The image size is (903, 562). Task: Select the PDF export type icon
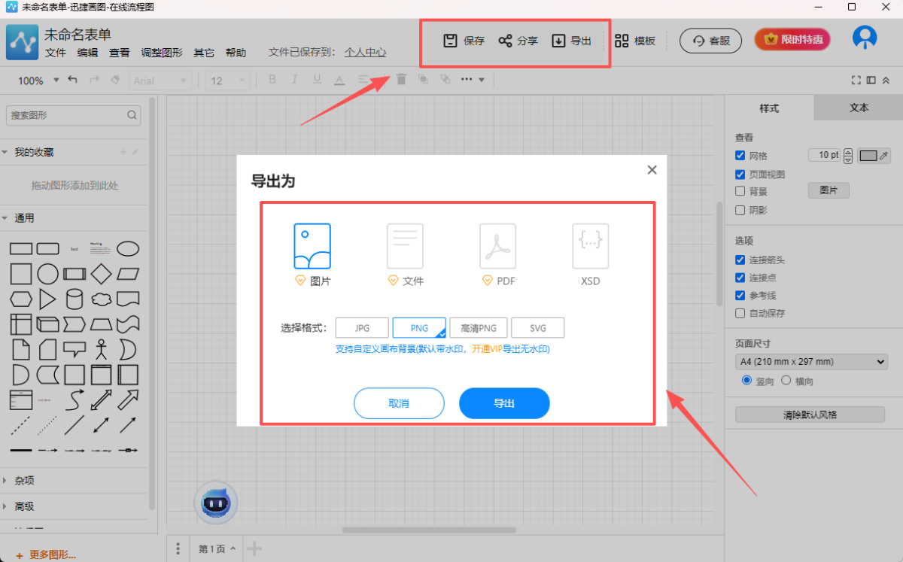(x=497, y=246)
